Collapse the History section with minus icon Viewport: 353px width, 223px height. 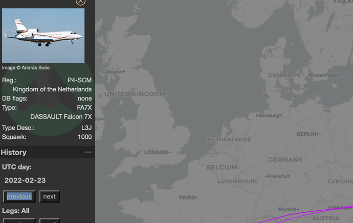click(x=88, y=152)
